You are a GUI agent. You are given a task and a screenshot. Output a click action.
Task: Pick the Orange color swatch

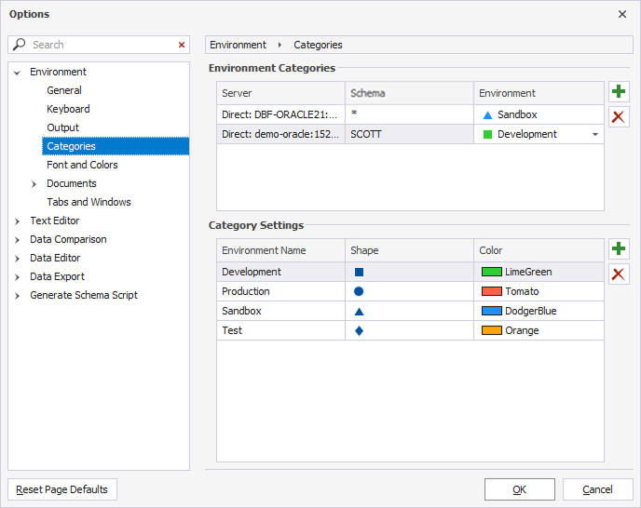coord(491,331)
